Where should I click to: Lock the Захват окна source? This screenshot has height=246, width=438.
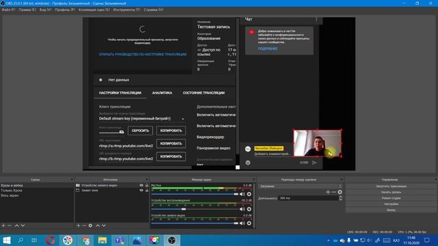146,190
